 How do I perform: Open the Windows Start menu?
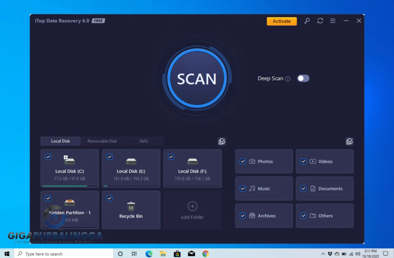pyautogui.click(x=7, y=254)
